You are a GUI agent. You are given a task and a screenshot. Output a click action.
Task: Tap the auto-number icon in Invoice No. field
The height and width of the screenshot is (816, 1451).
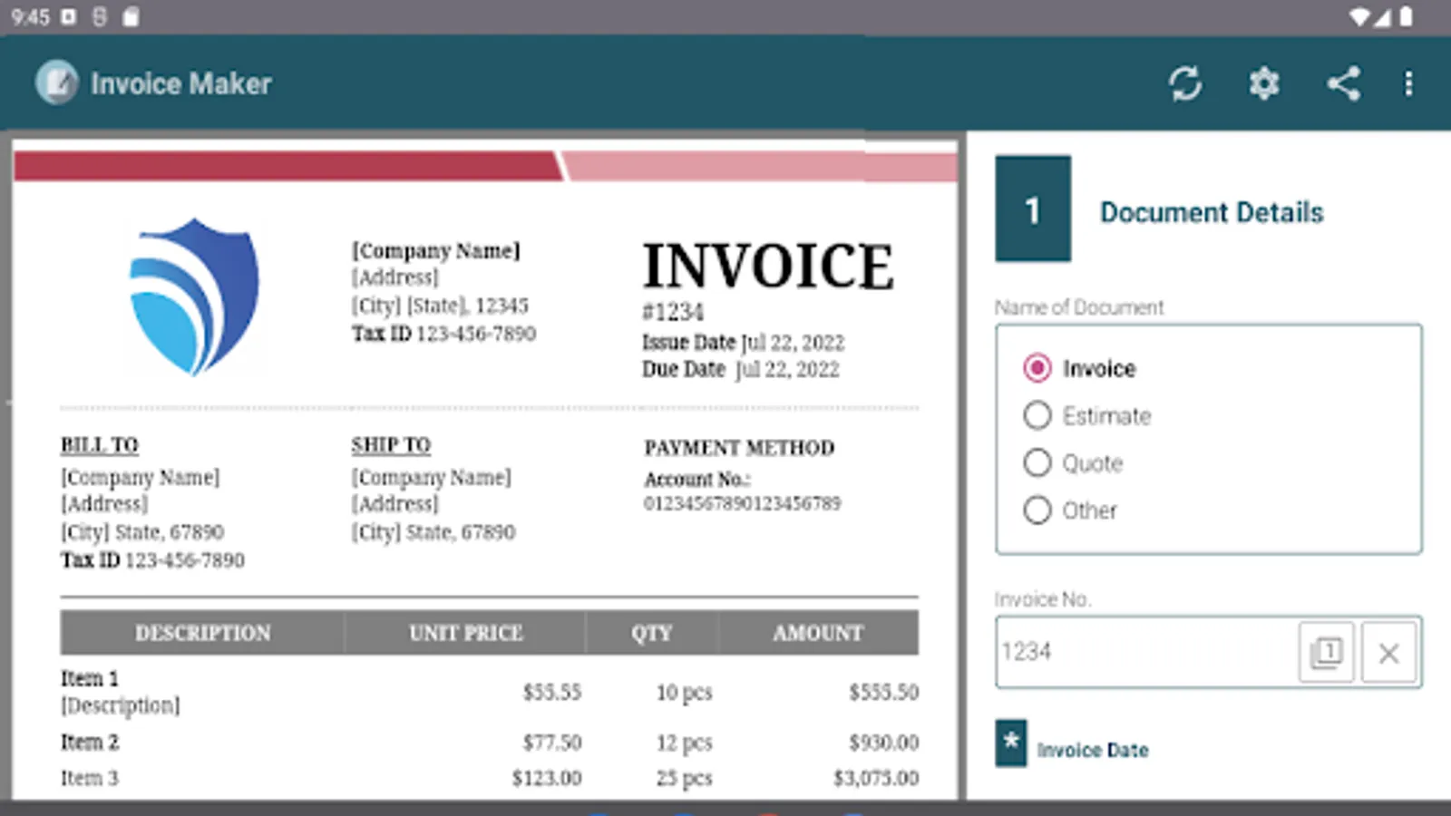[x=1326, y=652]
